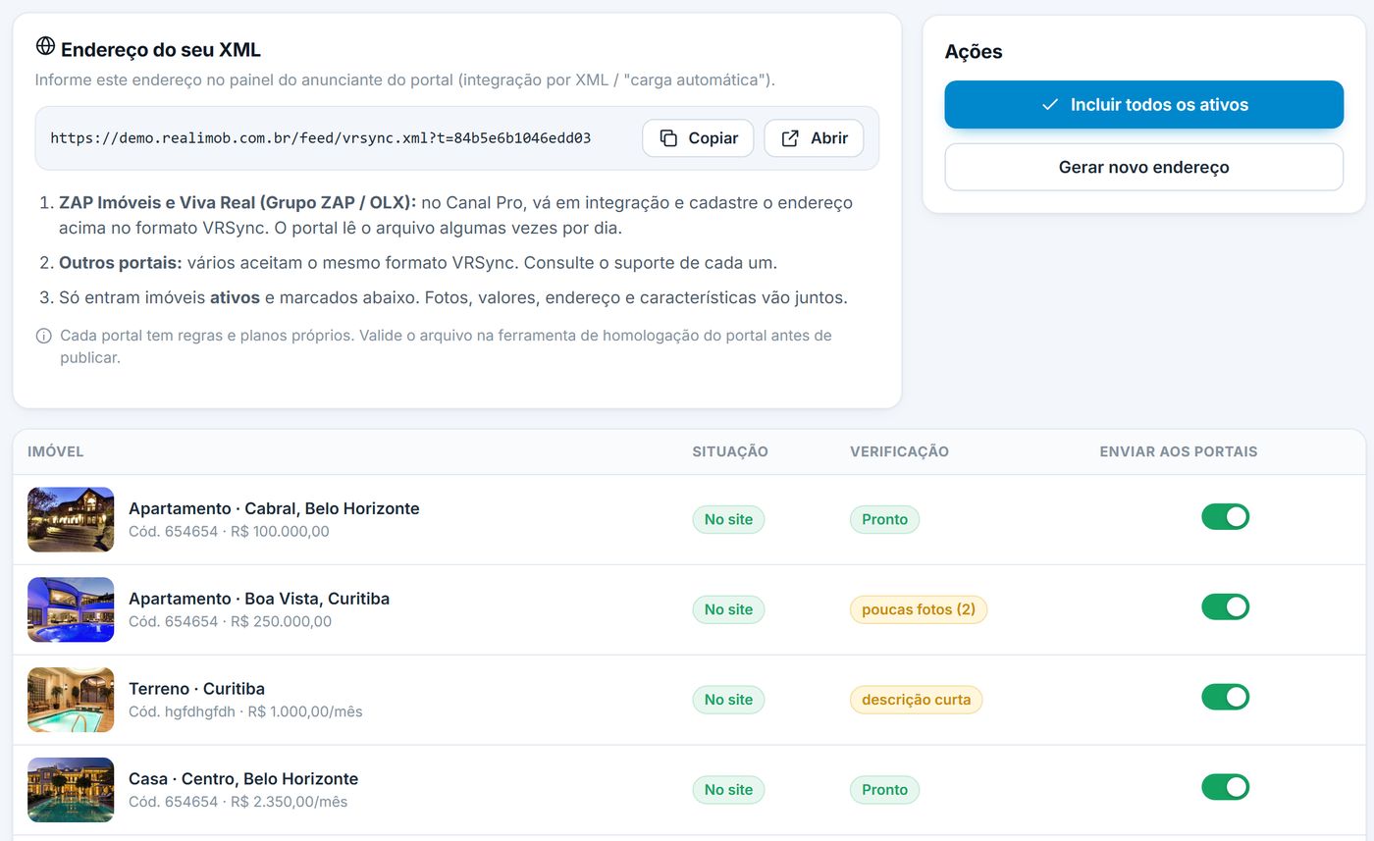Click the external-link icon in the Abrir button

[790, 138]
